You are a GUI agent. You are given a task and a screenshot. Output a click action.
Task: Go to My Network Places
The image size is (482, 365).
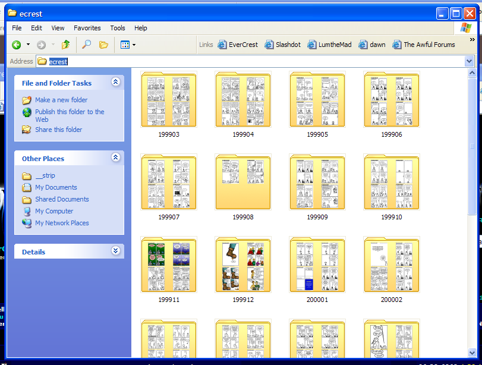(62, 224)
